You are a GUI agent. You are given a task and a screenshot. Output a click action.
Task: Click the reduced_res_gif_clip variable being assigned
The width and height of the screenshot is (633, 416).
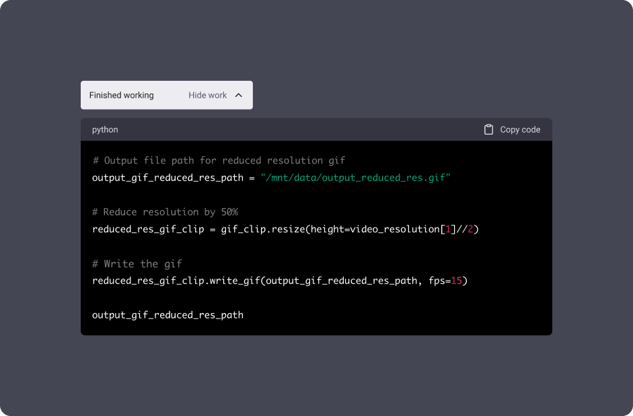148,229
